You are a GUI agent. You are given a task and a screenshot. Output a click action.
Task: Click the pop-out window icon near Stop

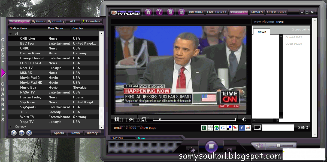(x=230, y=150)
